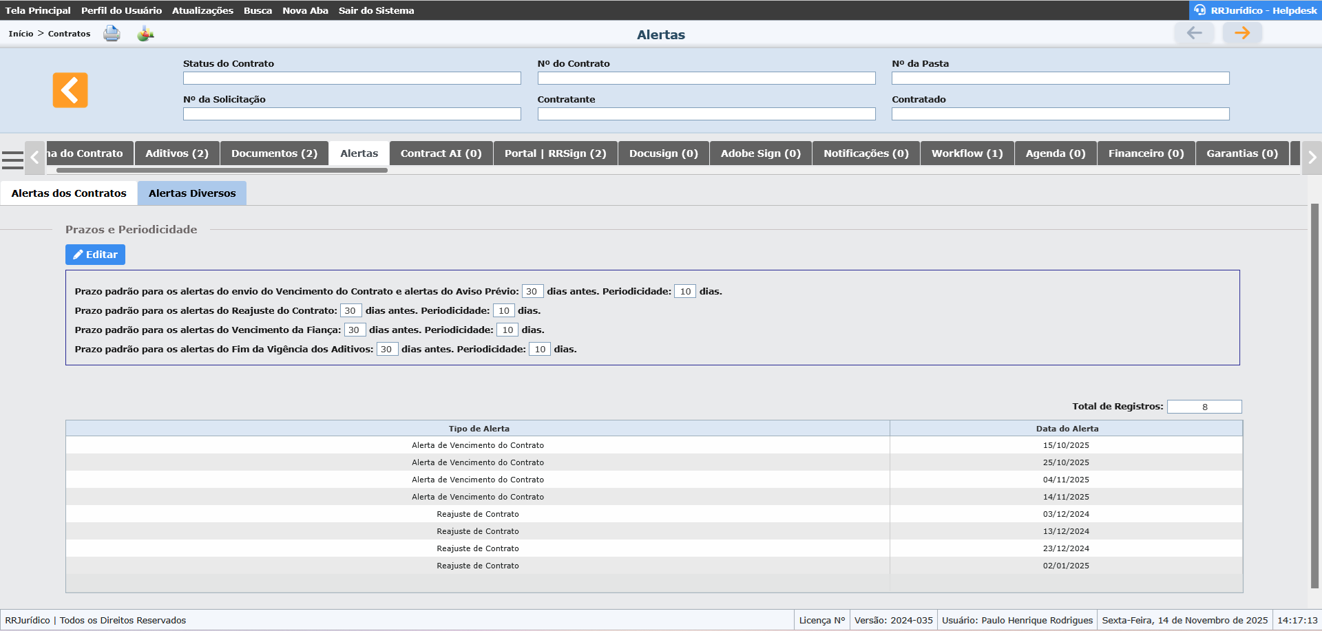Open the Aditivos (2) tab

click(177, 153)
